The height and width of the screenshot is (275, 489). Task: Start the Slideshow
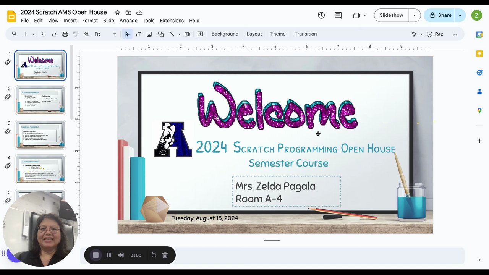tap(391, 15)
